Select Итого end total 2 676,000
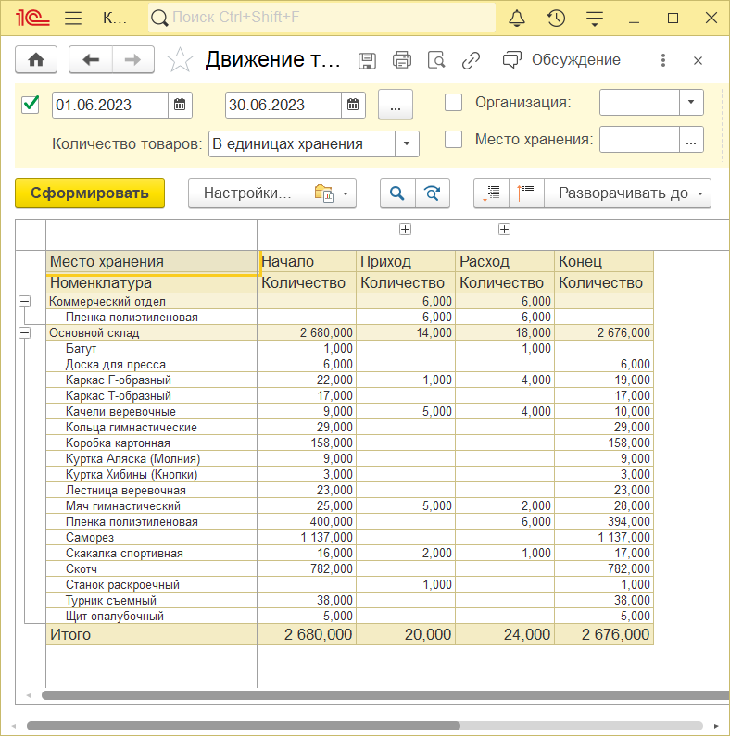730x736 pixels. [604, 634]
